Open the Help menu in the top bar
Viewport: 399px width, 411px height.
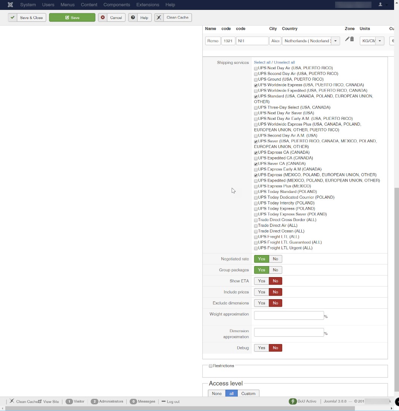tap(170, 5)
